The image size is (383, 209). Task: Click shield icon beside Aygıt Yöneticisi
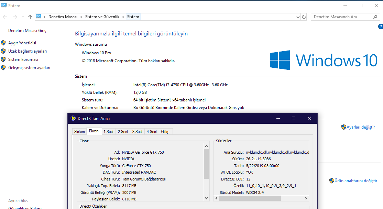pyautogui.click(x=3, y=43)
